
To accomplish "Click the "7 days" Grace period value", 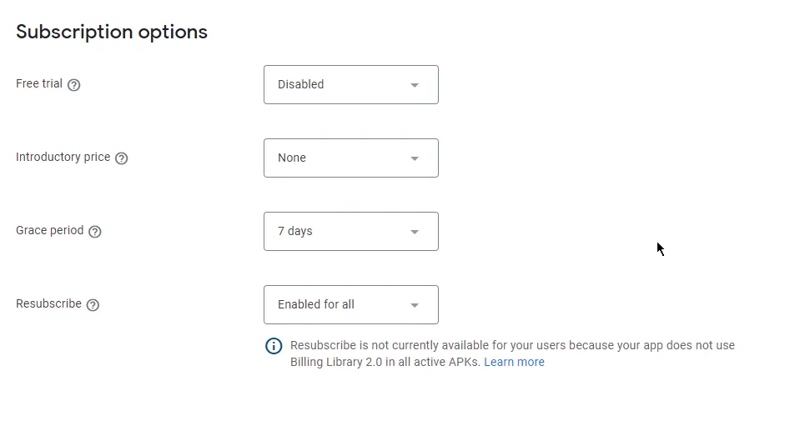I will (295, 231).
